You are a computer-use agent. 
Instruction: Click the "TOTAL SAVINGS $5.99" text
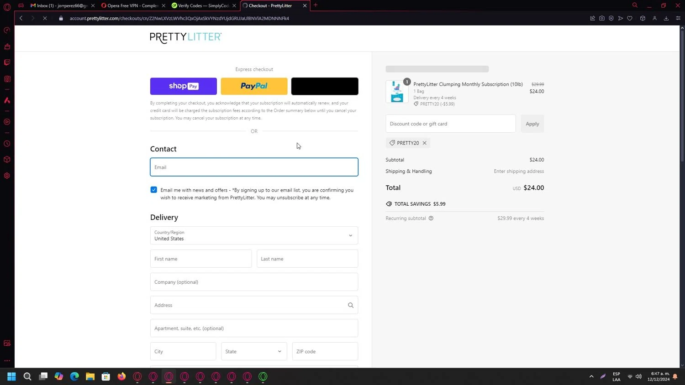tap(420, 204)
